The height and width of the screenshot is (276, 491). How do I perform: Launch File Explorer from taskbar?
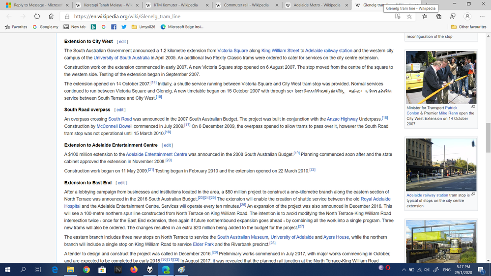70,270
